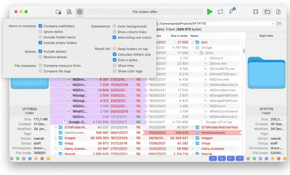
Task: Click the synchronize arrows icon
Action: (x=220, y=12)
